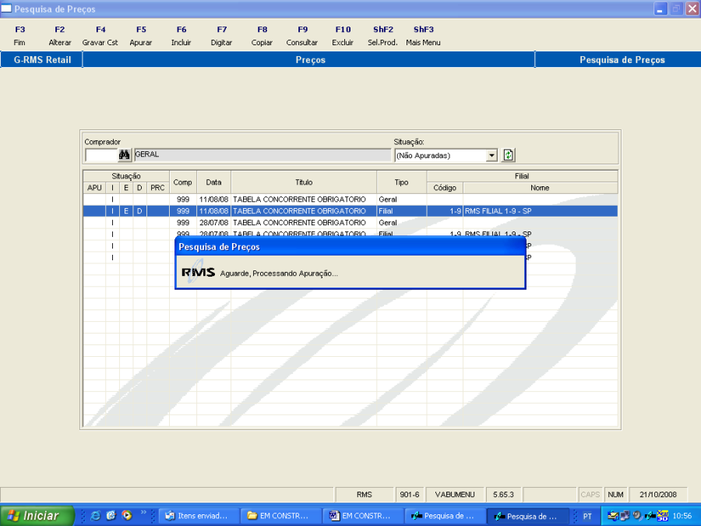This screenshot has height=526, width=701.
Task: Open the media player quick launch icon
Action: coord(127,516)
